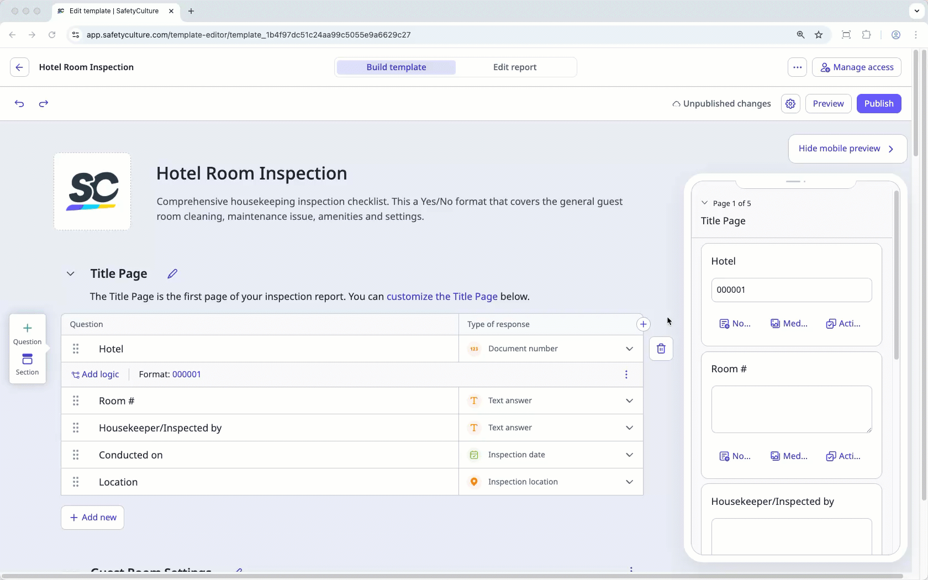Screen dimensions: 928x580
Task: Click Notes icon under Hotel in preview
Action: point(735,324)
